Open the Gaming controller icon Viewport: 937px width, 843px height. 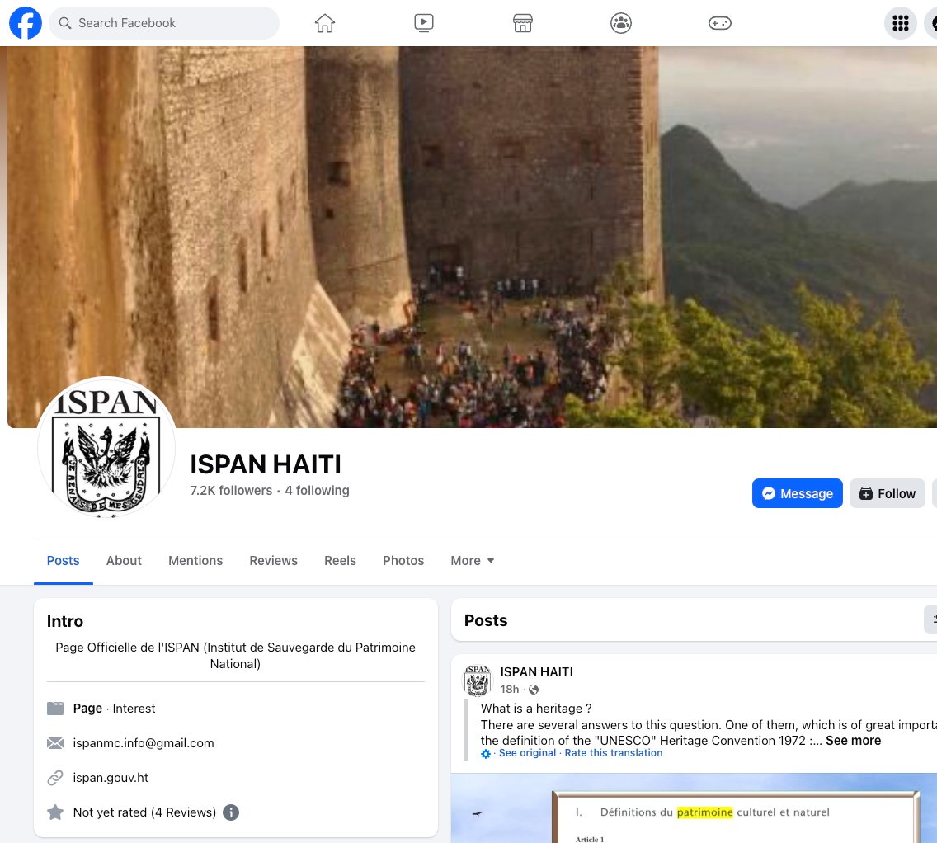720,23
